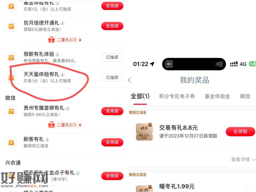Open info icon next to 贵州专属首绑有礼
256x192 pixels.
click(x=68, y=108)
